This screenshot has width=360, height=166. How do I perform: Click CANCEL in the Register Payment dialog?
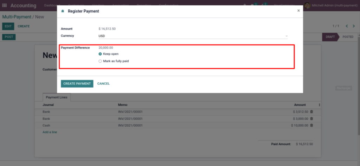coord(103,84)
